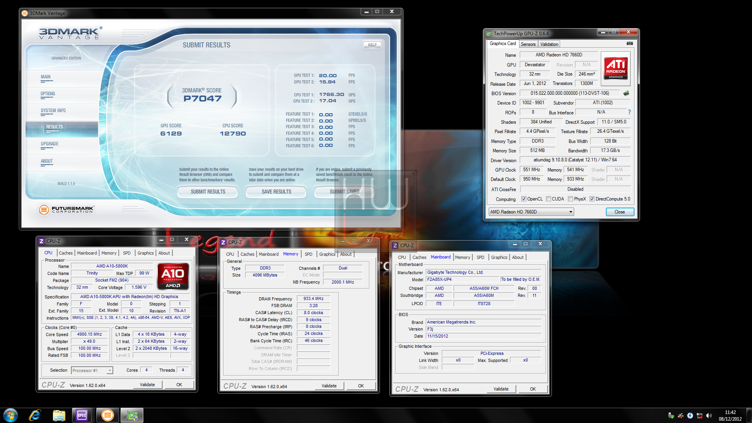This screenshot has height=423, width=752.
Task: Toggle the OpenCL checkbox in GPU-Z
Action: coord(524,199)
